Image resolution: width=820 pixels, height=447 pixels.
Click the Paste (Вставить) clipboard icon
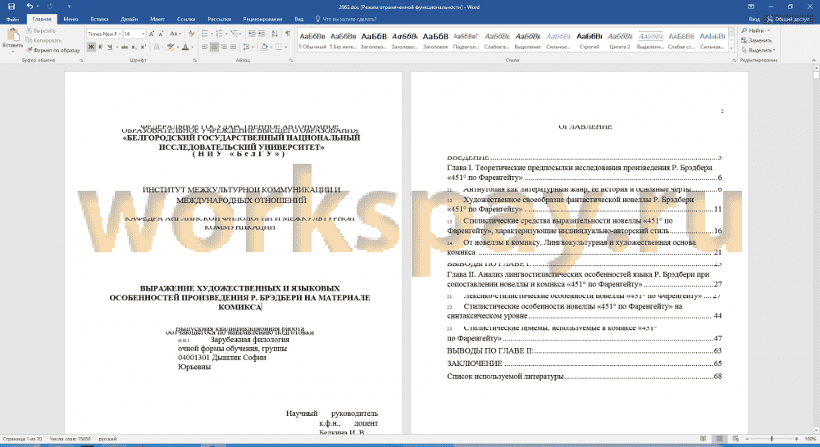(x=12, y=36)
